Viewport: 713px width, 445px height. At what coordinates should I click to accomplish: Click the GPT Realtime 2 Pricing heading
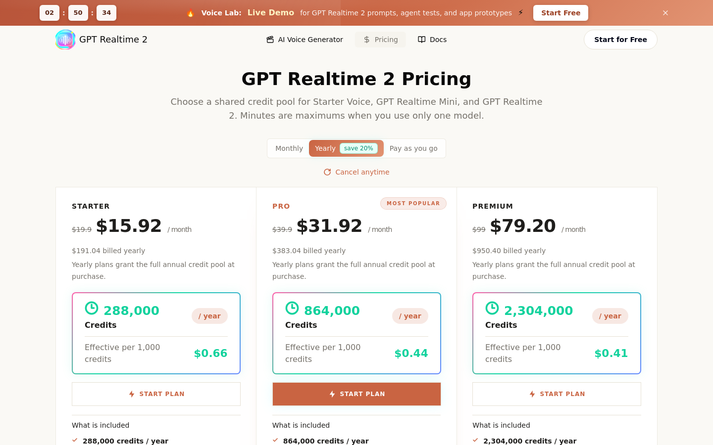tap(356, 79)
